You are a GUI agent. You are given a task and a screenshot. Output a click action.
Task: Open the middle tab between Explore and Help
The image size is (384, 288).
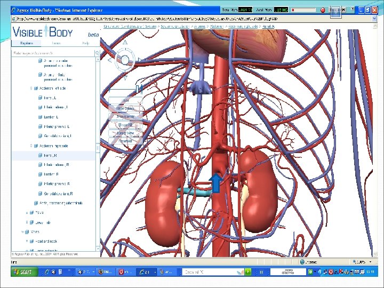[x=56, y=43]
